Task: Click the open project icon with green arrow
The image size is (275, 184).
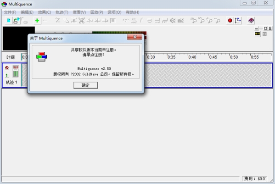Action: click(x=17, y=21)
